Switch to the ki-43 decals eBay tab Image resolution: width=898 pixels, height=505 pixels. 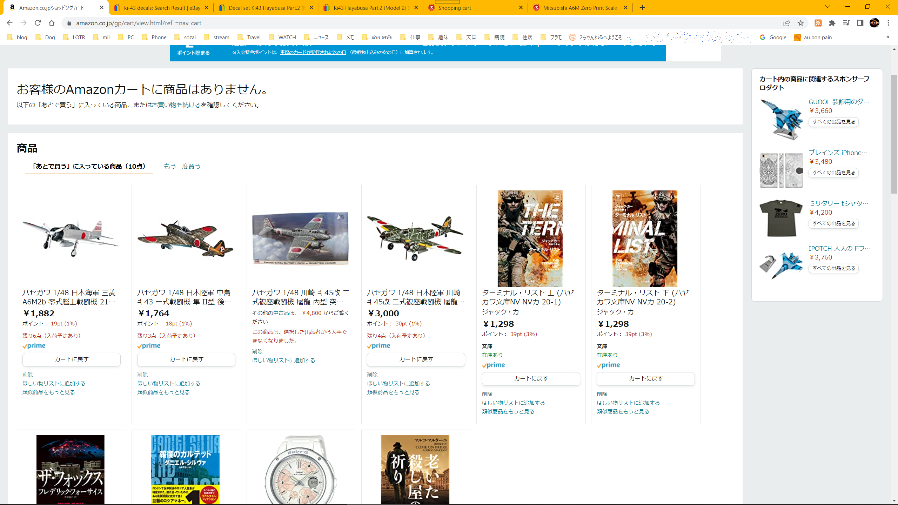(x=161, y=7)
